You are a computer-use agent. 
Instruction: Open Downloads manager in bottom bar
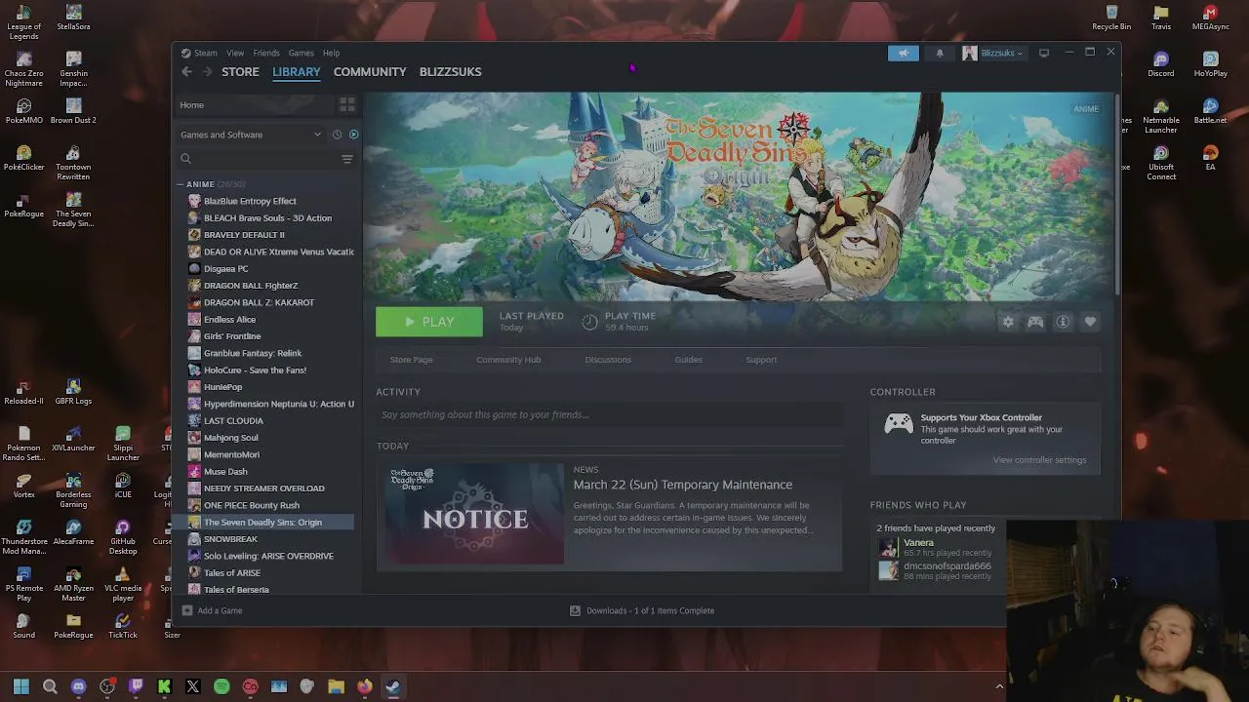(x=642, y=610)
